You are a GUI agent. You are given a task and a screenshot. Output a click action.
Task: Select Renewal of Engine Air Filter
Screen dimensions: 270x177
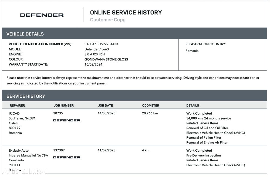click(x=207, y=142)
